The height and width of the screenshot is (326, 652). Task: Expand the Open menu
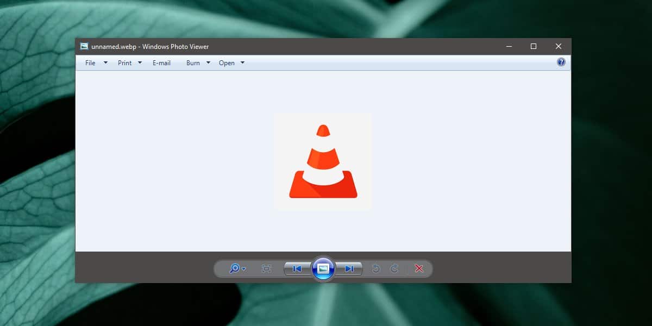[x=227, y=63]
